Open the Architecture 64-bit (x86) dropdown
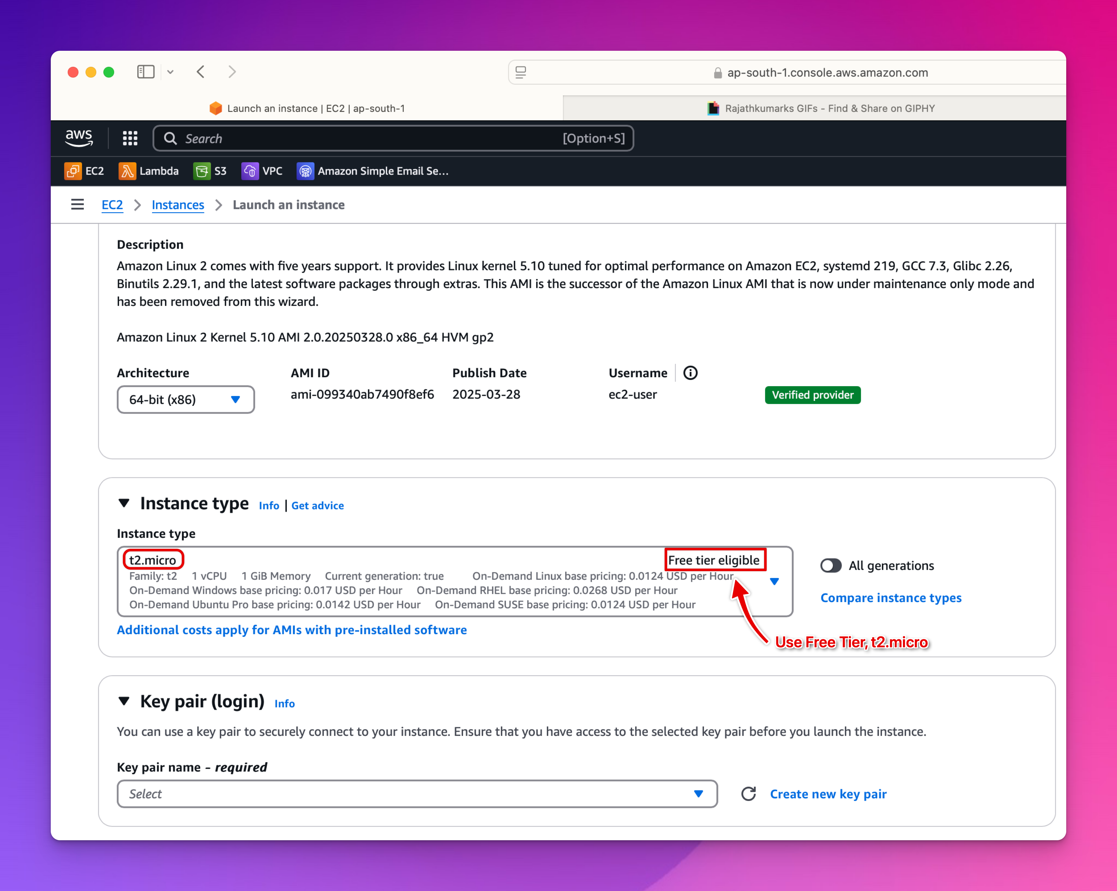 click(x=186, y=399)
